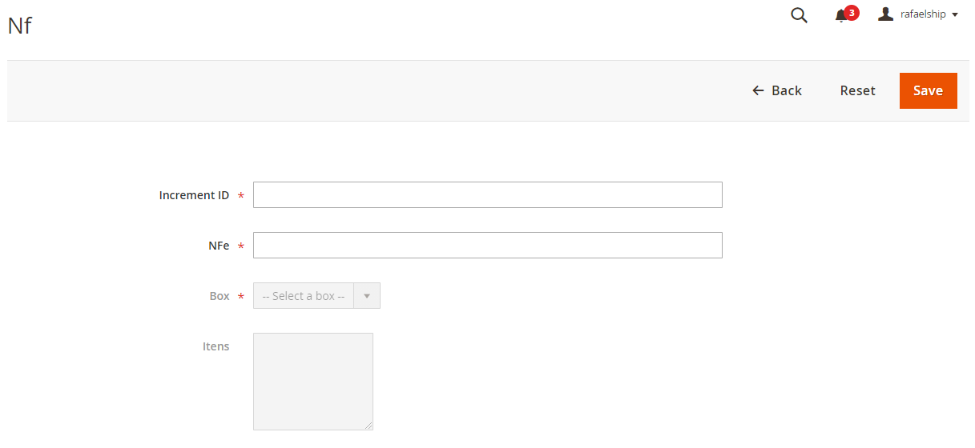Click the user avatar icon
This screenshot has height=448, width=975.
tap(885, 14)
